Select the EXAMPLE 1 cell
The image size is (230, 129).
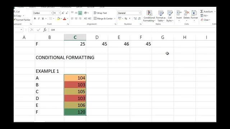pyautogui.click(x=50, y=71)
